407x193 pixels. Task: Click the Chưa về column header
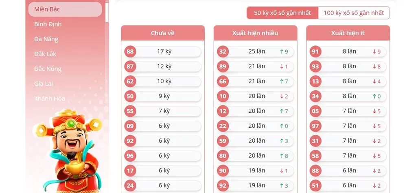click(x=163, y=33)
